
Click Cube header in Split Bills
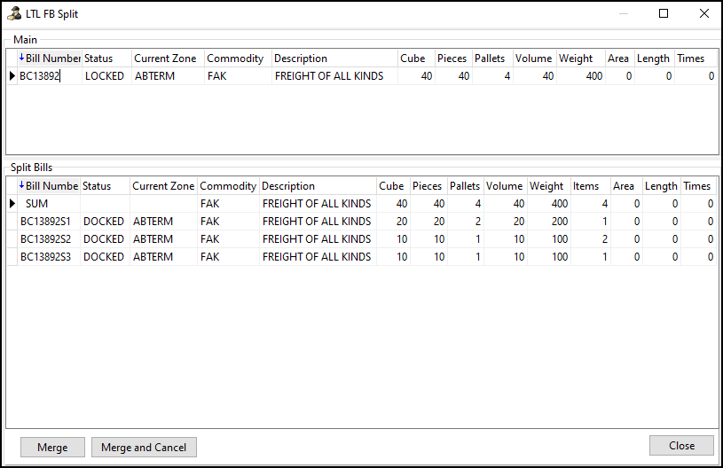393,186
